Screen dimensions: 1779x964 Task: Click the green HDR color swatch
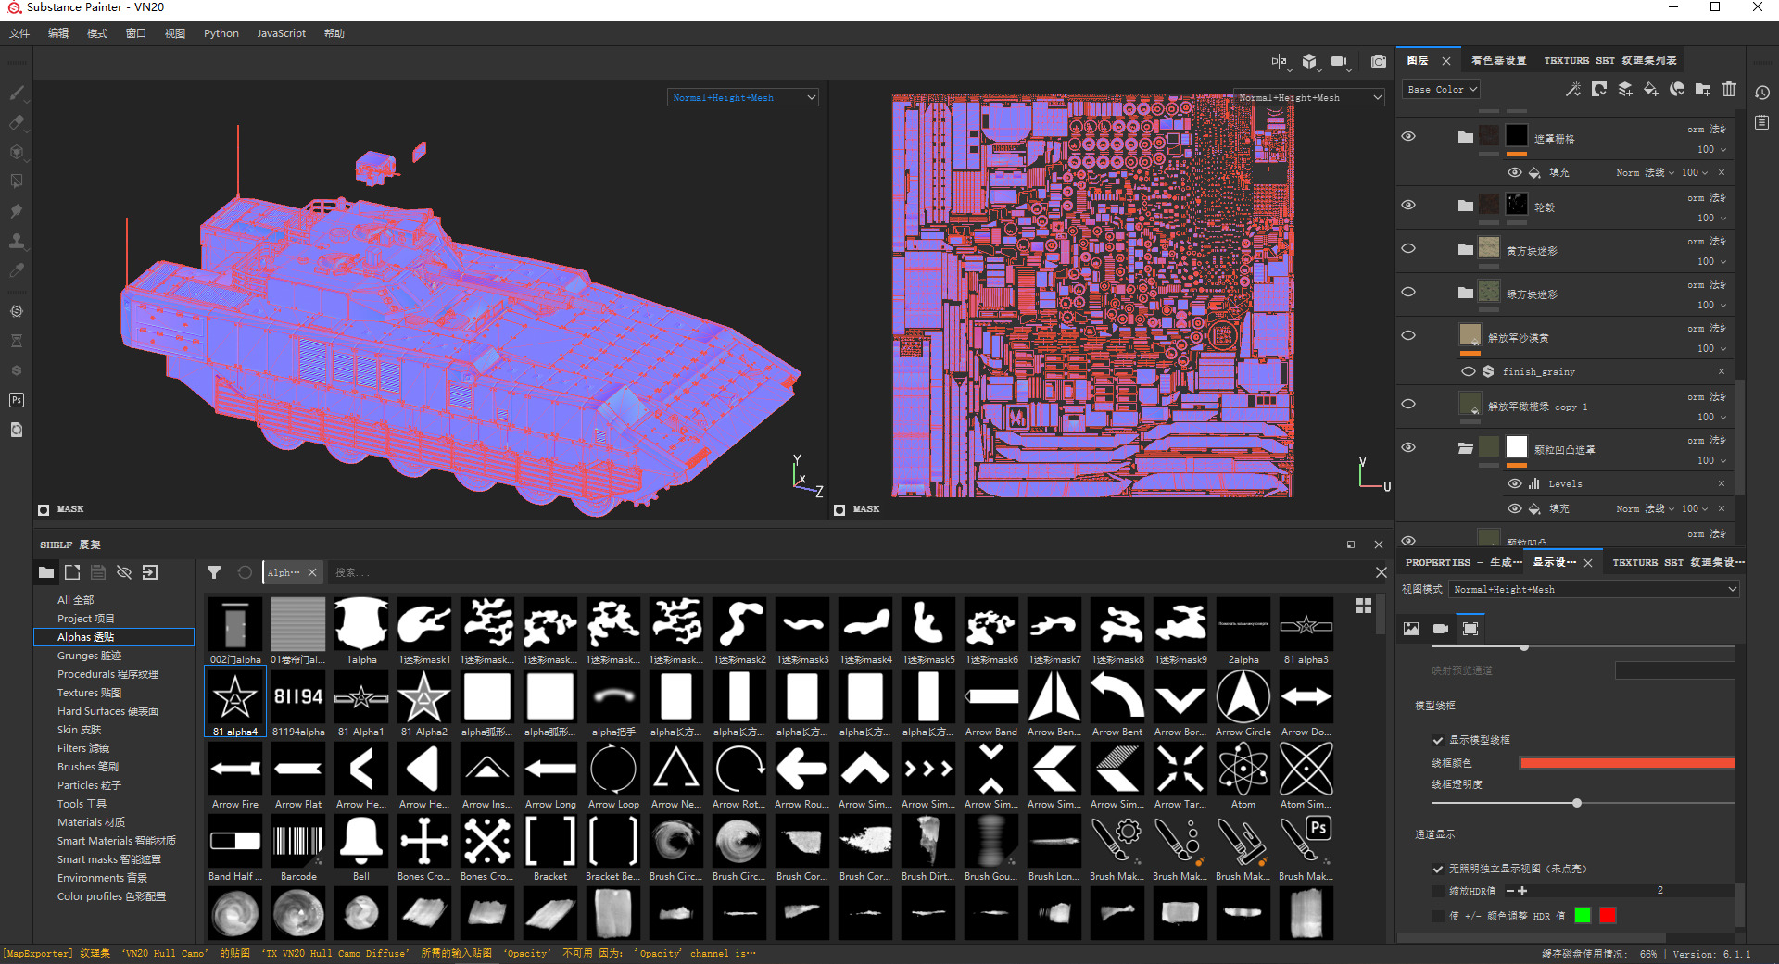1583,915
